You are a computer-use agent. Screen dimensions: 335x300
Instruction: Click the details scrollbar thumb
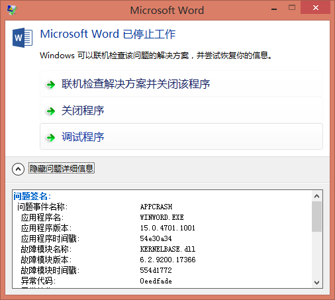pyautogui.click(x=317, y=217)
